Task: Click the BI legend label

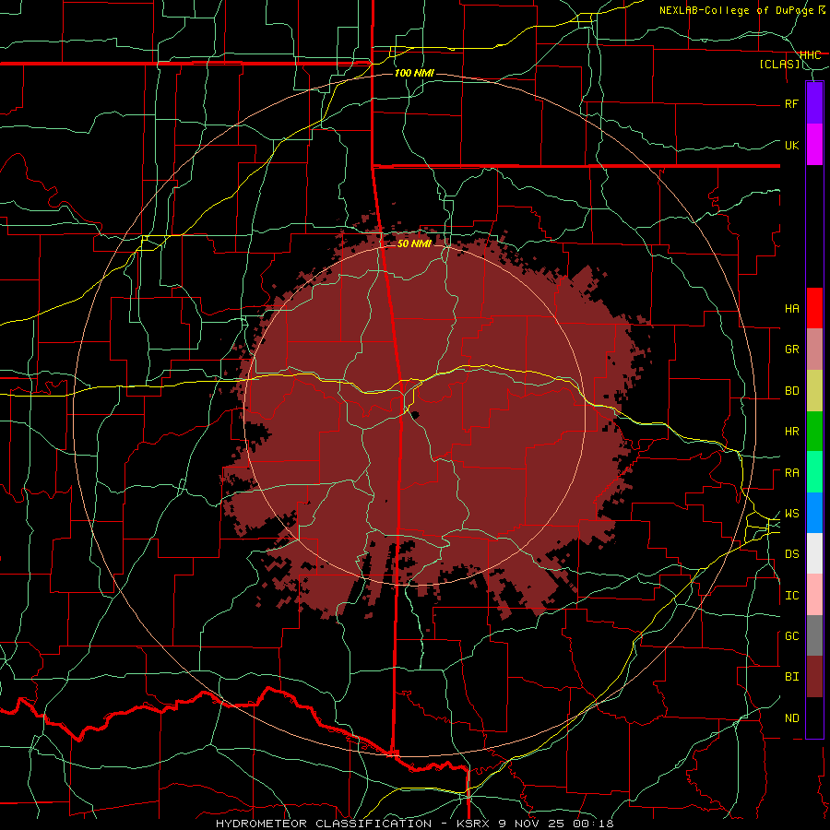Action: [x=791, y=677]
